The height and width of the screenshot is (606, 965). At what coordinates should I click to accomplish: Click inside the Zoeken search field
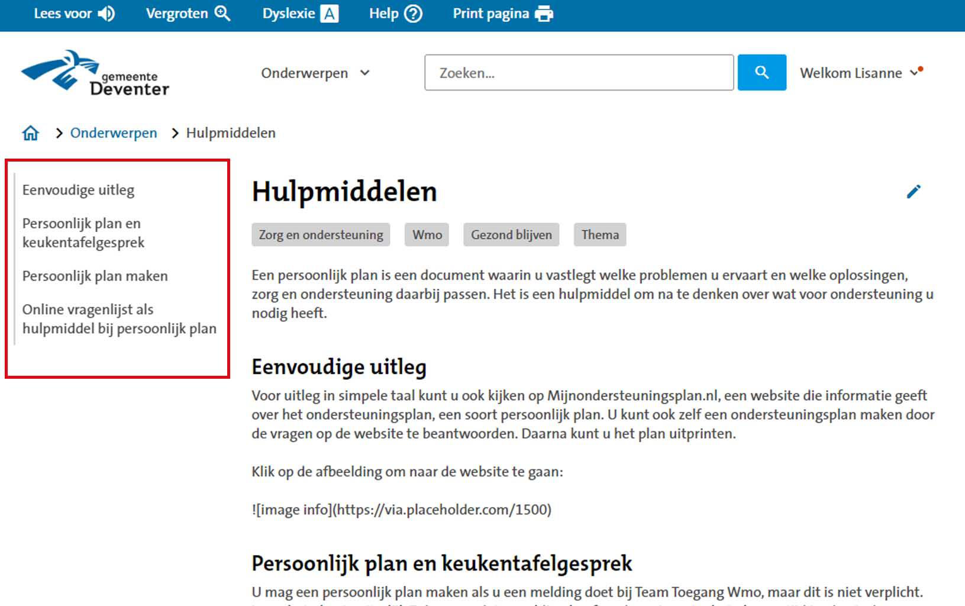click(578, 73)
